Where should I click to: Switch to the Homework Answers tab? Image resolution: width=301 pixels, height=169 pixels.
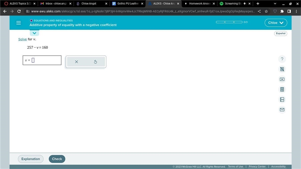[199, 3]
